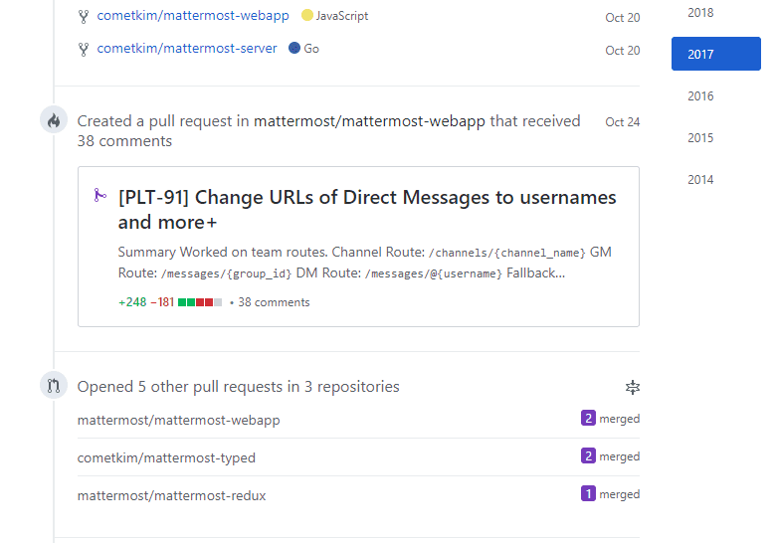Click the diff stat color bar
The width and height of the screenshot is (776, 543).
click(199, 302)
